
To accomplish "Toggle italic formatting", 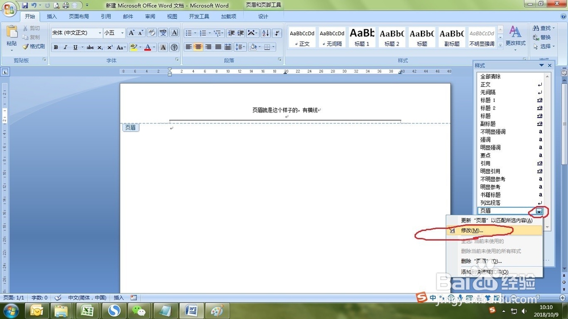I will 65,48.
